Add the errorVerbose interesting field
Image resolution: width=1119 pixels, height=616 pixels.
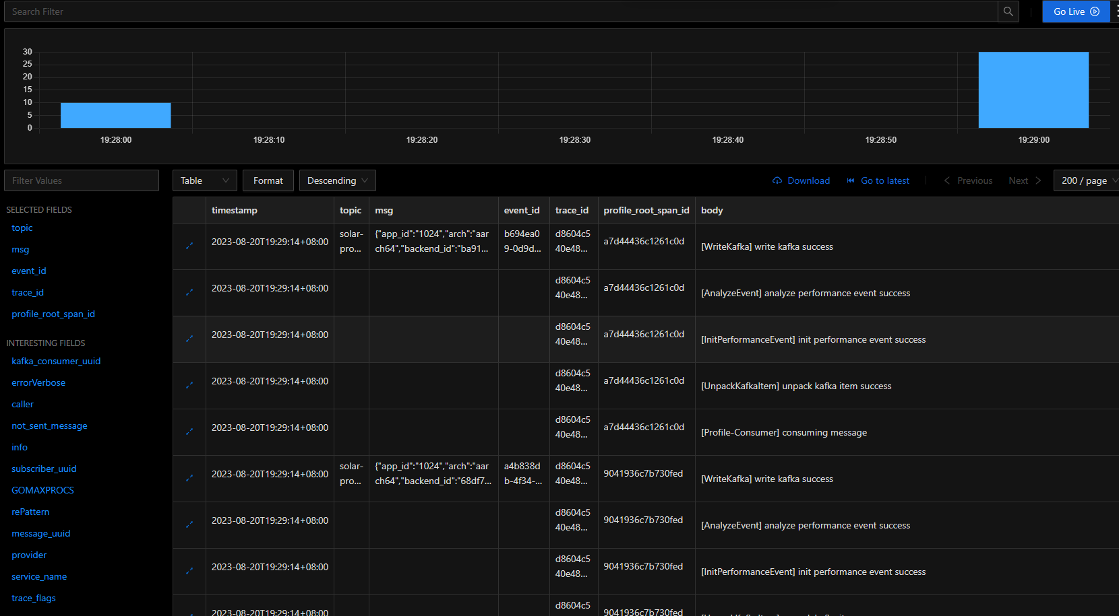pyautogui.click(x=38, y=382)
